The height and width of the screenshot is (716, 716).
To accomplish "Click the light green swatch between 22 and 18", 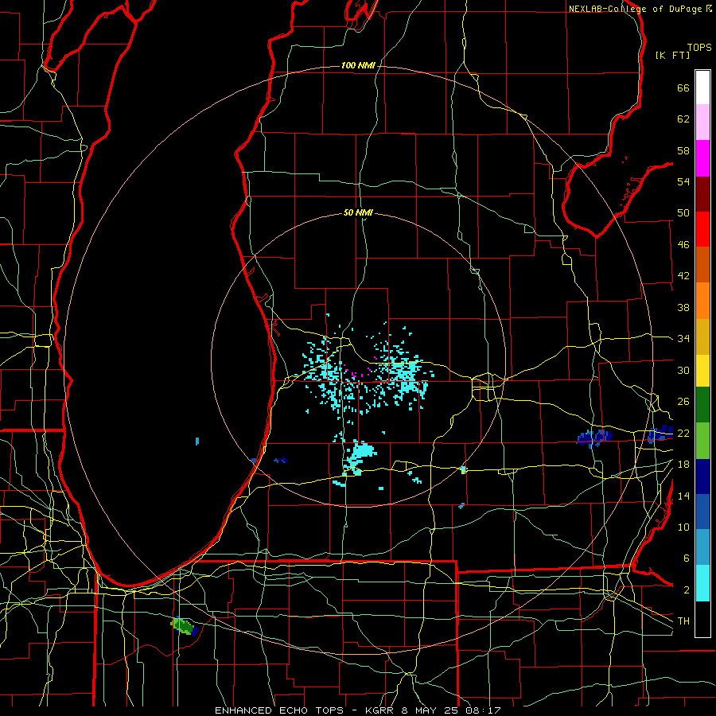I will coord(702,441).
